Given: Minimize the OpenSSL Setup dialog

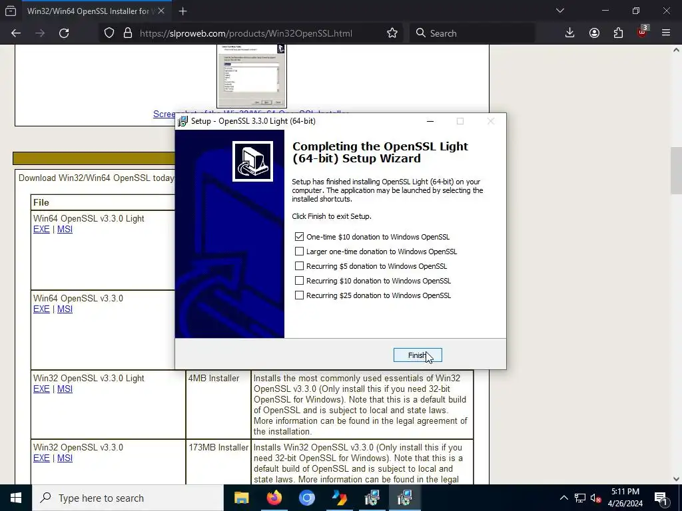Looking at the screenshot, I should (x=430, y=121).
